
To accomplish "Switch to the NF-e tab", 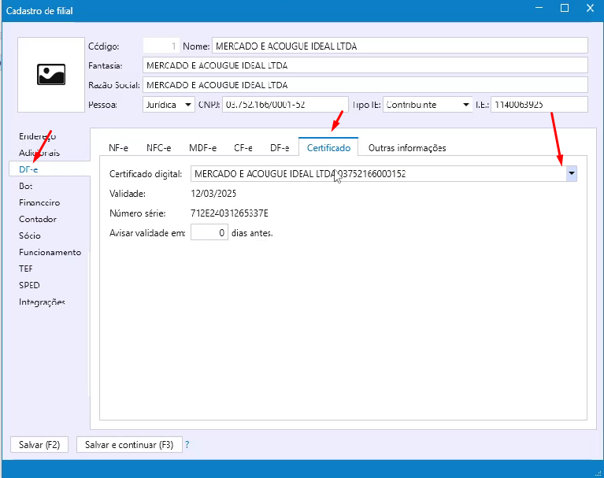I will (x=118, y=147).
